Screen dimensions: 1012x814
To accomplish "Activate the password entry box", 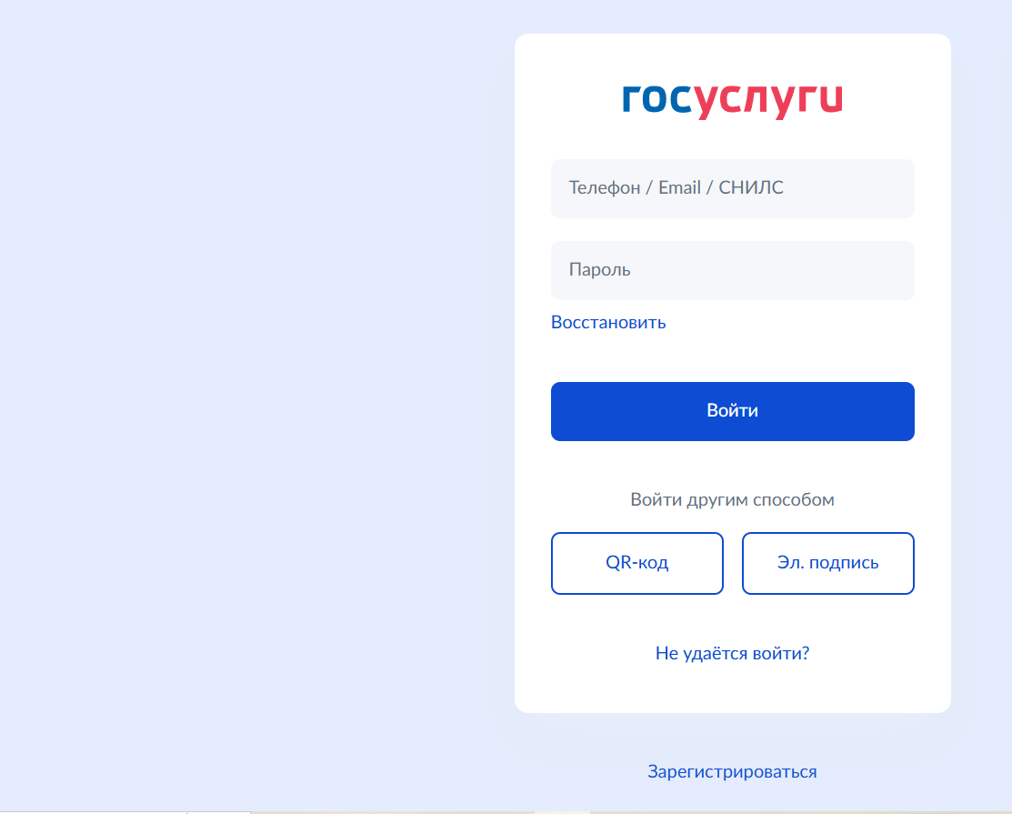I will pyautogui.click(x=732, y=270).
